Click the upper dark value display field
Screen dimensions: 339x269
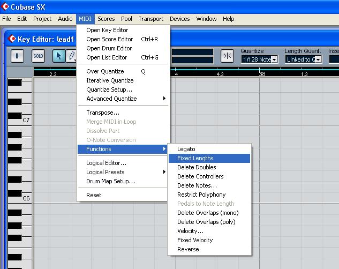click(192, 52)
